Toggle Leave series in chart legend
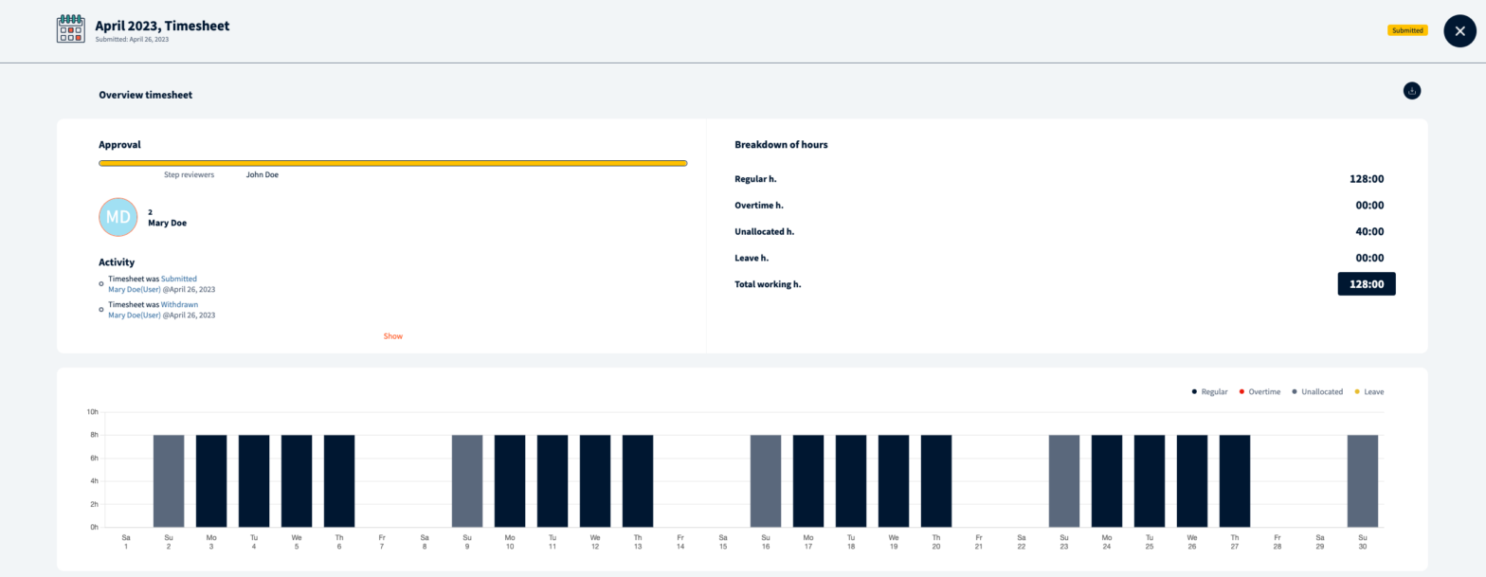The width and height of the screenshot is (1486, 577). tap(1369, 391)
